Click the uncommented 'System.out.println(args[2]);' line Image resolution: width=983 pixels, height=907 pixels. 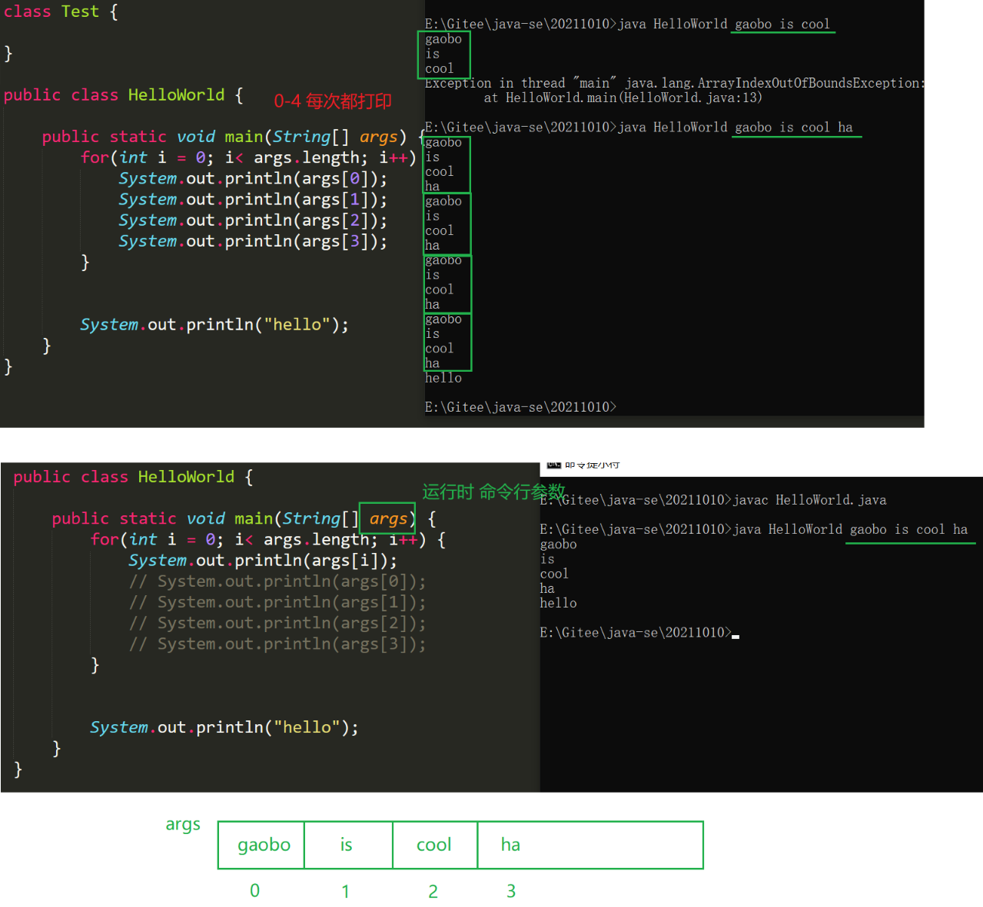pos(253,220)
